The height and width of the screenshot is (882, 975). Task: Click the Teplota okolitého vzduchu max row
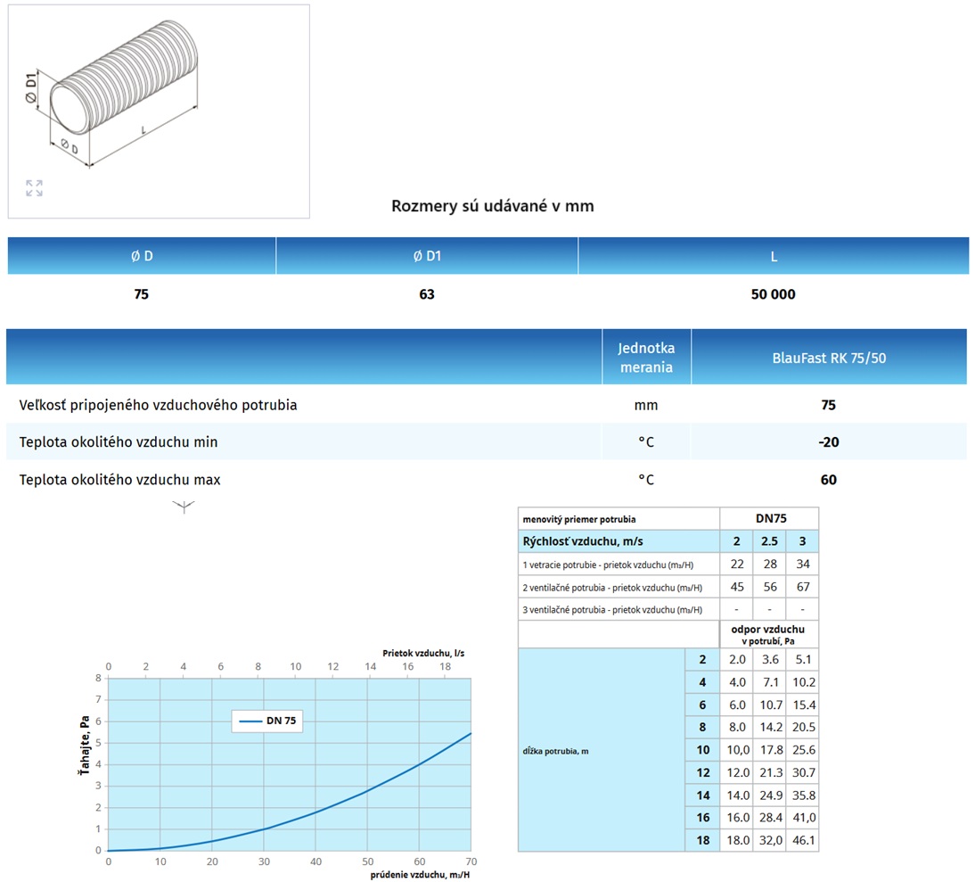tap(120, 480)
